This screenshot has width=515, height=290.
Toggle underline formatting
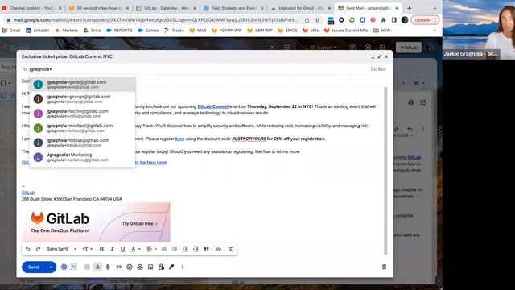click(122, 249)
